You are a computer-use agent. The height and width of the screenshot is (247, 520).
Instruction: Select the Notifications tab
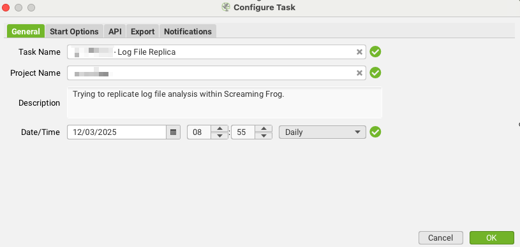[188, 31]
